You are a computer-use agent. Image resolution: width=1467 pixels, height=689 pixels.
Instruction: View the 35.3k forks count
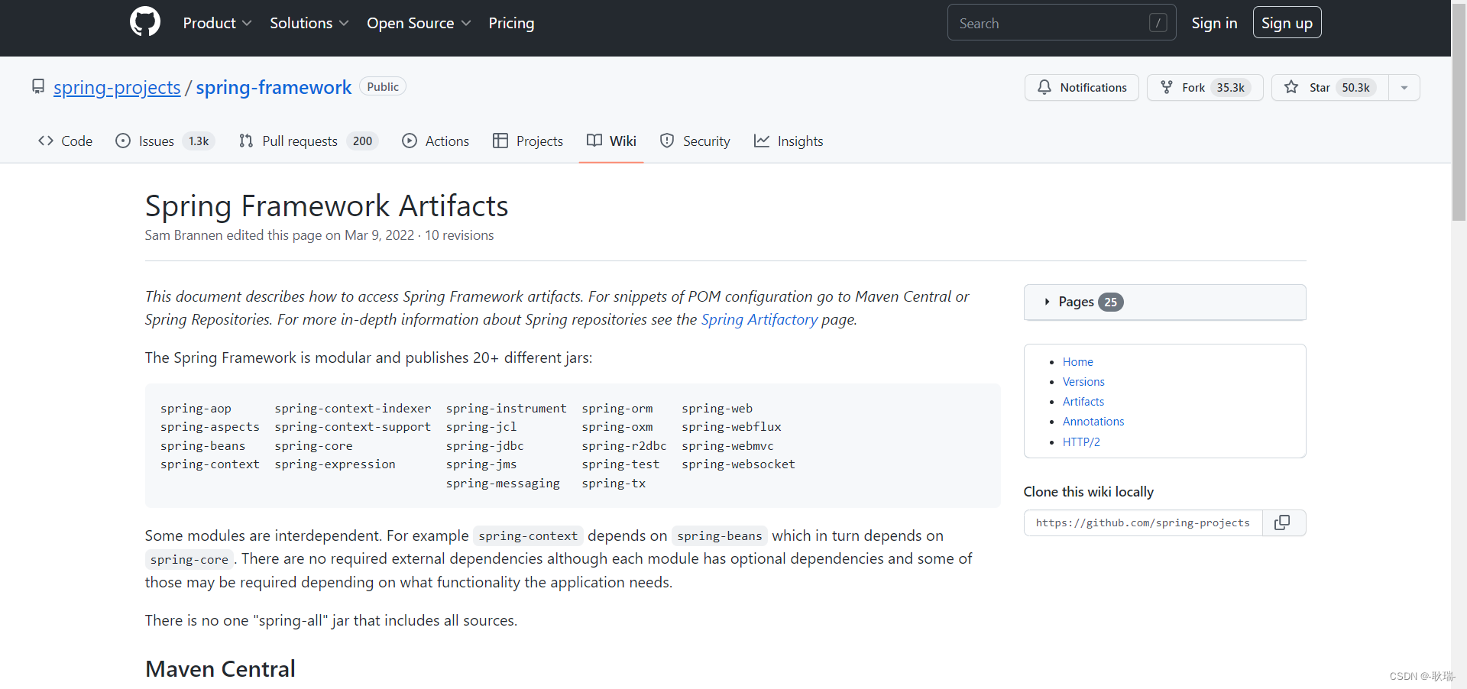pyautogui.click(x=1230, y=88)
